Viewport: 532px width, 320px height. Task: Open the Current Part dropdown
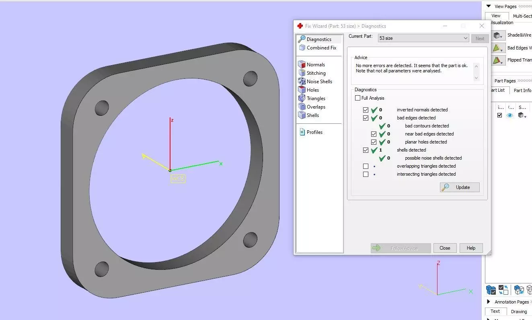click(423, 38)
